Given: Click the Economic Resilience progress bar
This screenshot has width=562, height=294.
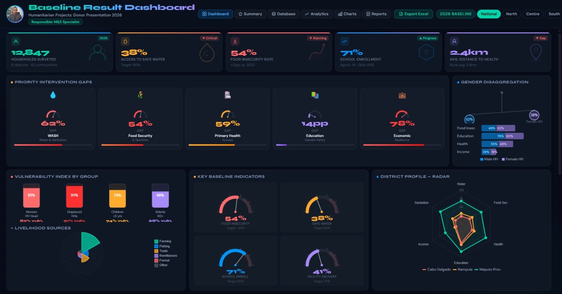Looking at the screenshot, I should tap(402, 145).
